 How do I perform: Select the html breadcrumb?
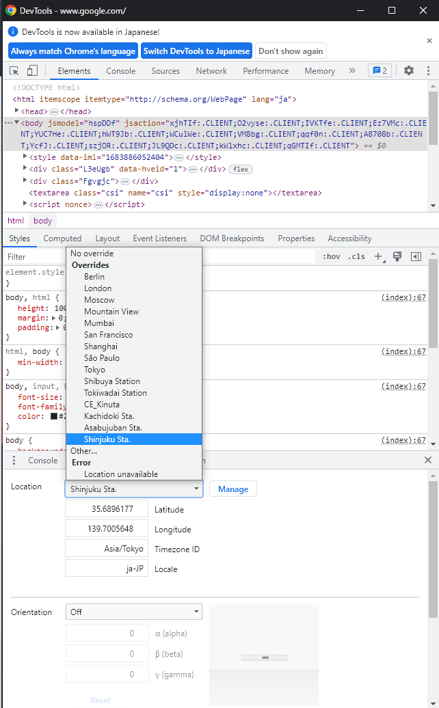(16, 220)
